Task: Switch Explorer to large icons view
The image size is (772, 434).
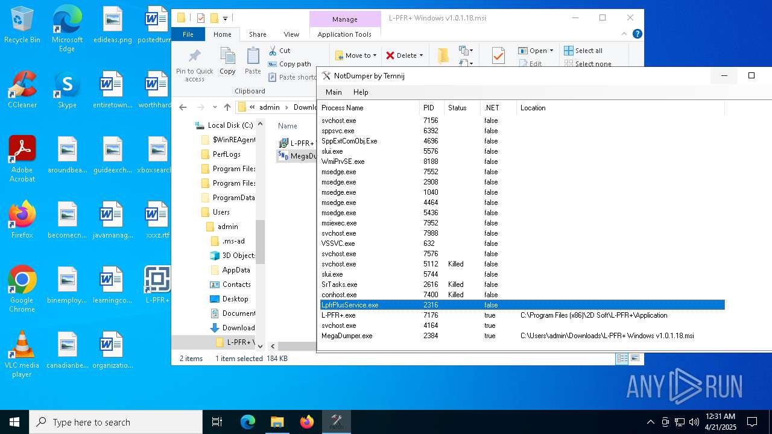Action: (x=634, y=359)
